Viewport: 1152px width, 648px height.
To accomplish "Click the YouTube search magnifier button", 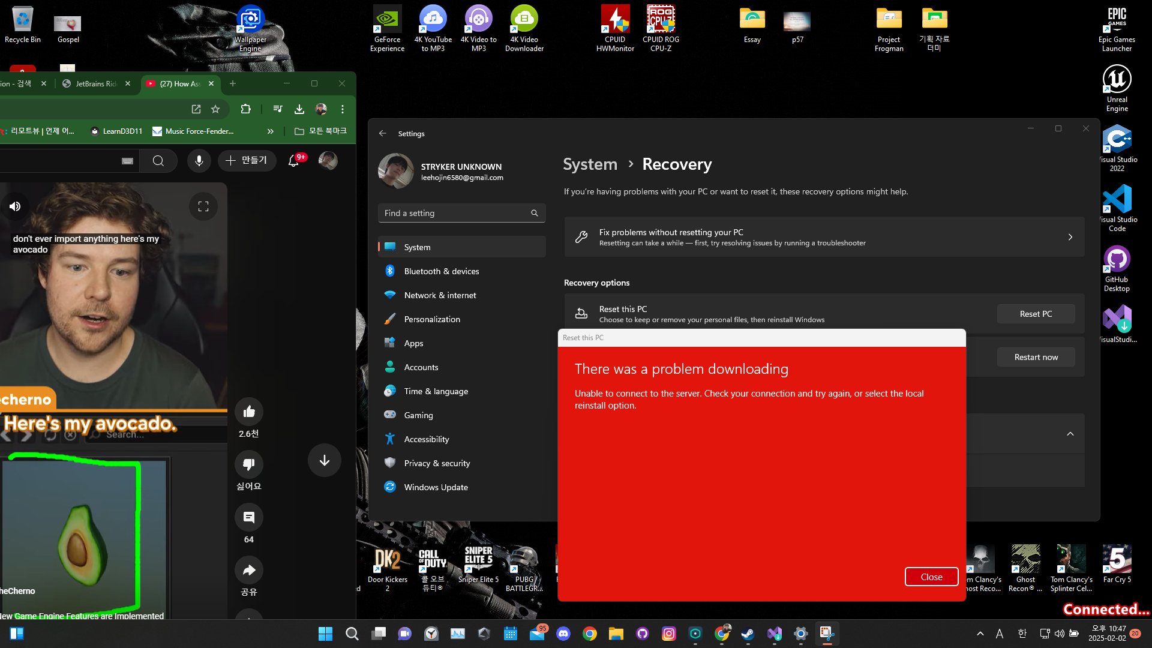I will tap(158, 161).
